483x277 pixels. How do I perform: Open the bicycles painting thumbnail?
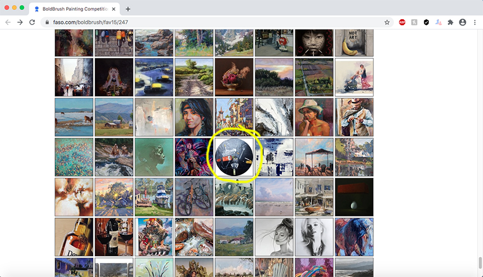click(194, 197)
